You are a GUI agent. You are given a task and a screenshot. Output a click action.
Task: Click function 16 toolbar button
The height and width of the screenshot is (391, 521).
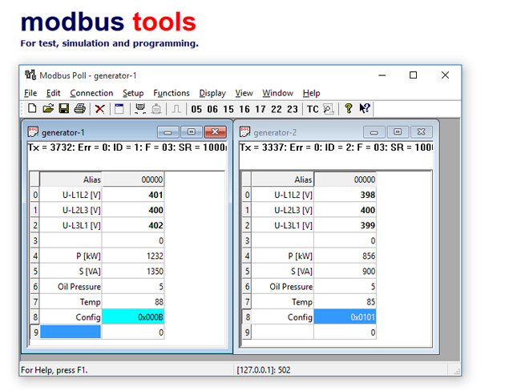coord(244,109)
